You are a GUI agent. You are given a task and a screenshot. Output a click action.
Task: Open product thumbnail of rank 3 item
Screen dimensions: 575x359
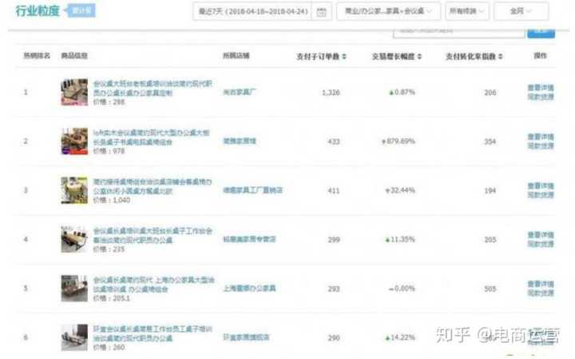(74, 190)
